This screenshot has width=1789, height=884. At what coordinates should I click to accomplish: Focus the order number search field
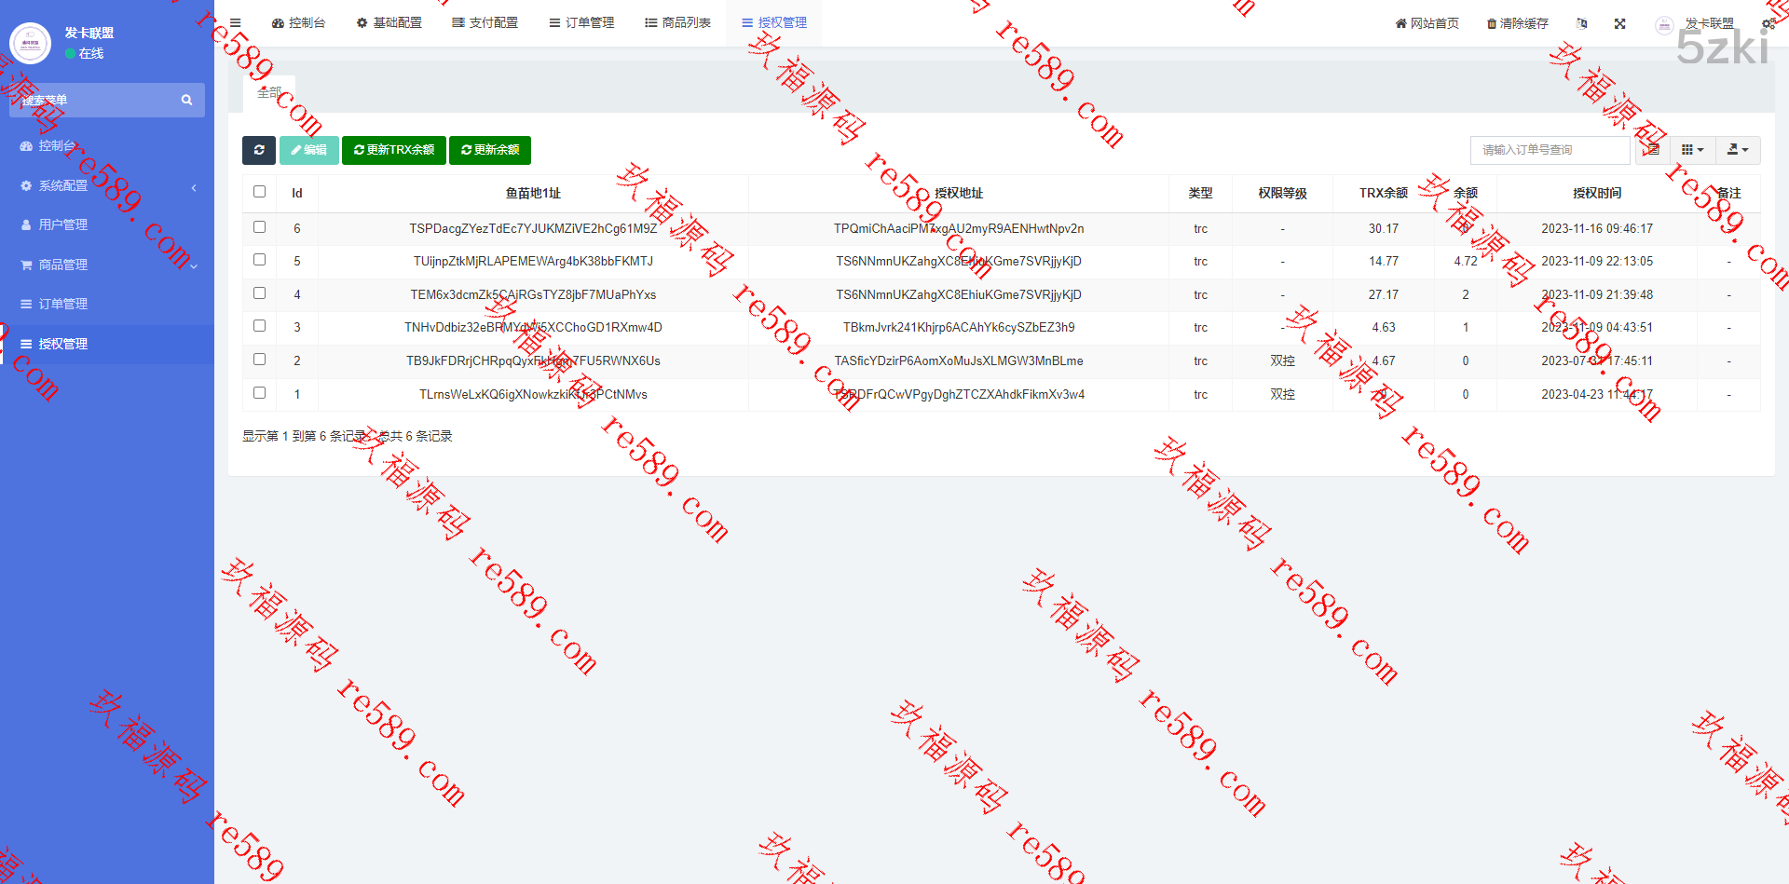tap(1550, 150)
